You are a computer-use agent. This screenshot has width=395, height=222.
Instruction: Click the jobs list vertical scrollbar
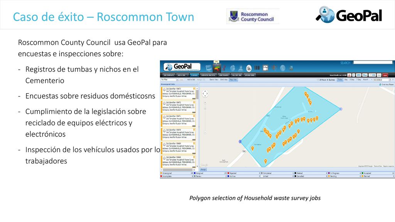click(197, 127)
